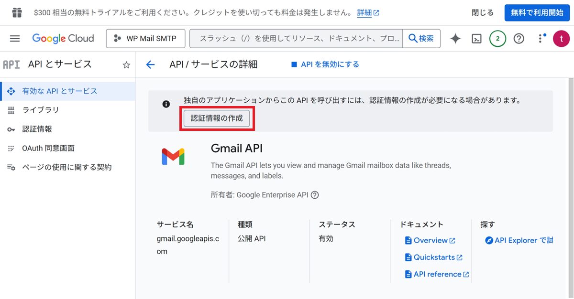Image resolution: width=574 pixels, height=299 pixels.
Task: Click the Gemini sparkle icon
Action: coord(455,39)
